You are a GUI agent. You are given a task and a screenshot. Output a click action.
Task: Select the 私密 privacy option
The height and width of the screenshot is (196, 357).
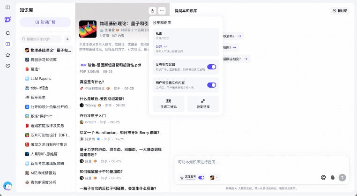(186, 35)
